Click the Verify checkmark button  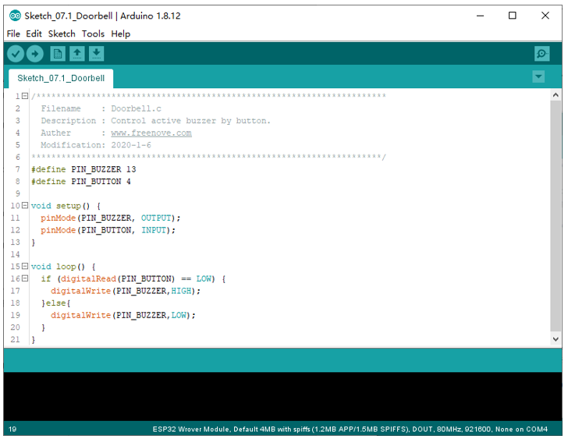tap(16, 55)
